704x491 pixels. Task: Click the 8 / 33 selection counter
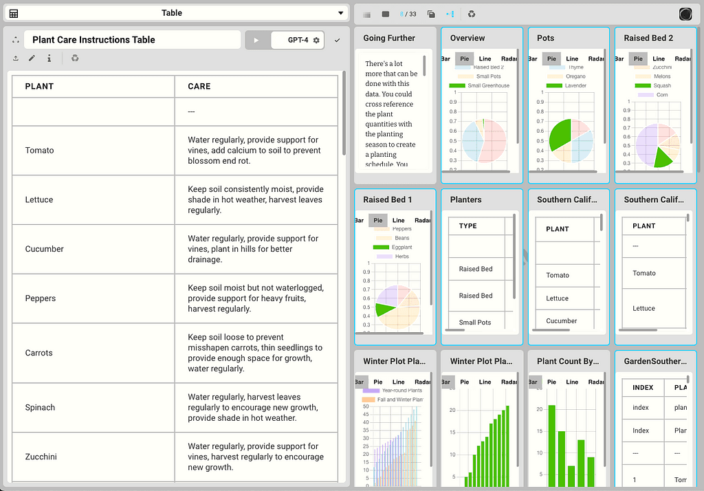[408, 14]
